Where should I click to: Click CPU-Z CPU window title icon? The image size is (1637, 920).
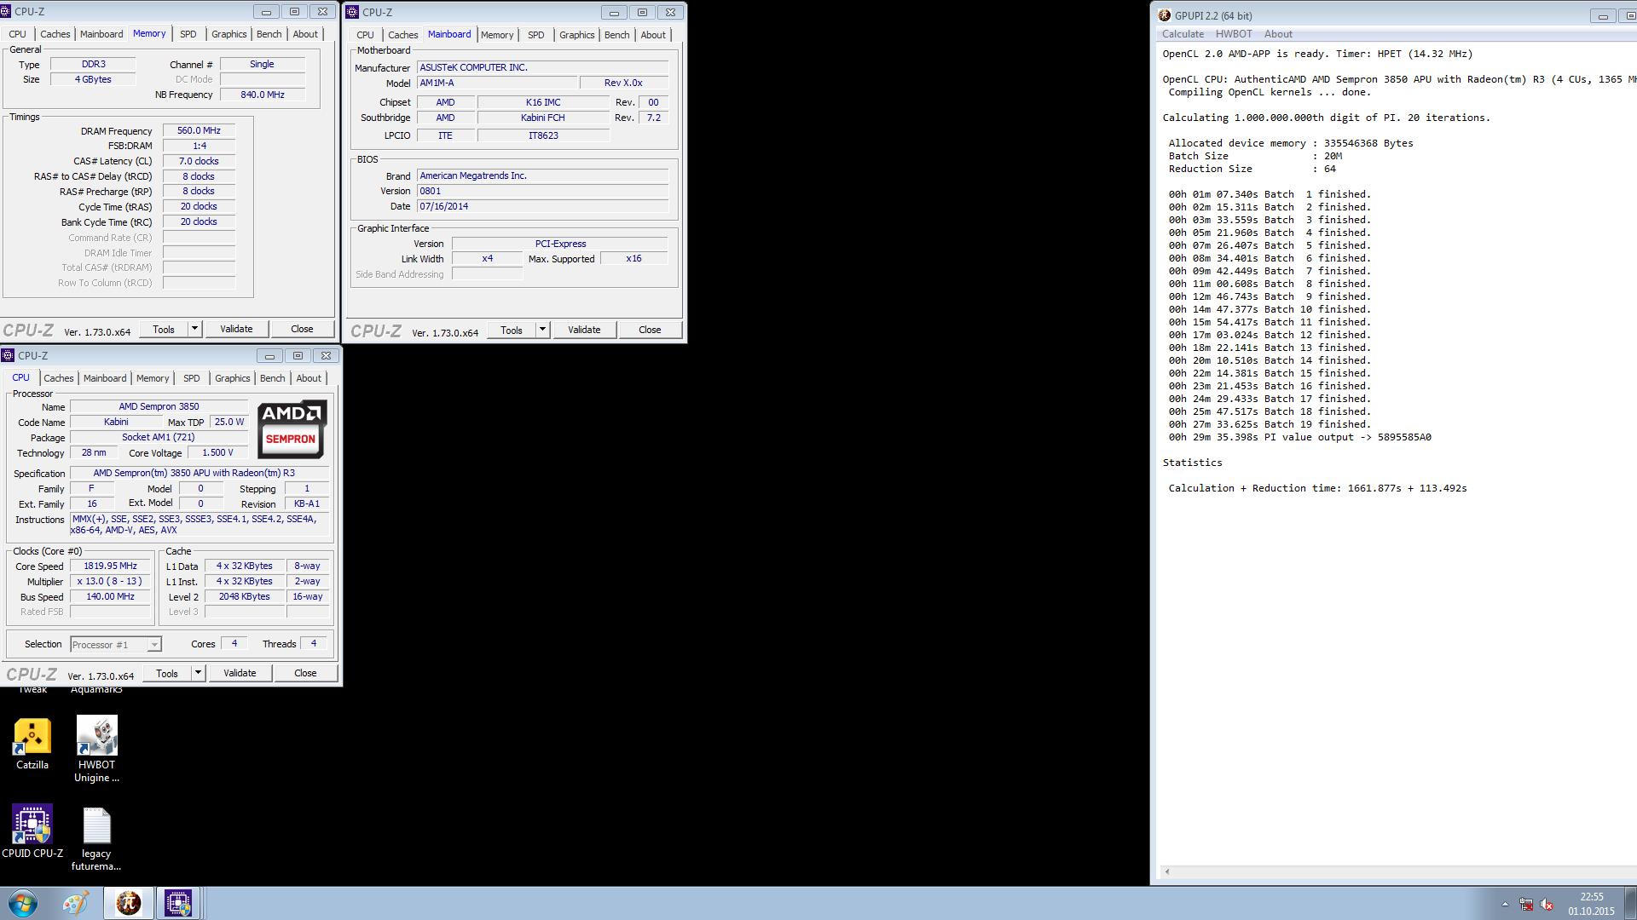[9, 355]
